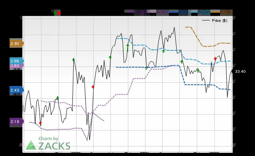Click the red arrow at the chart's lowest-left price dip
The image size is (255, 156).
click(x=40, y=123)
